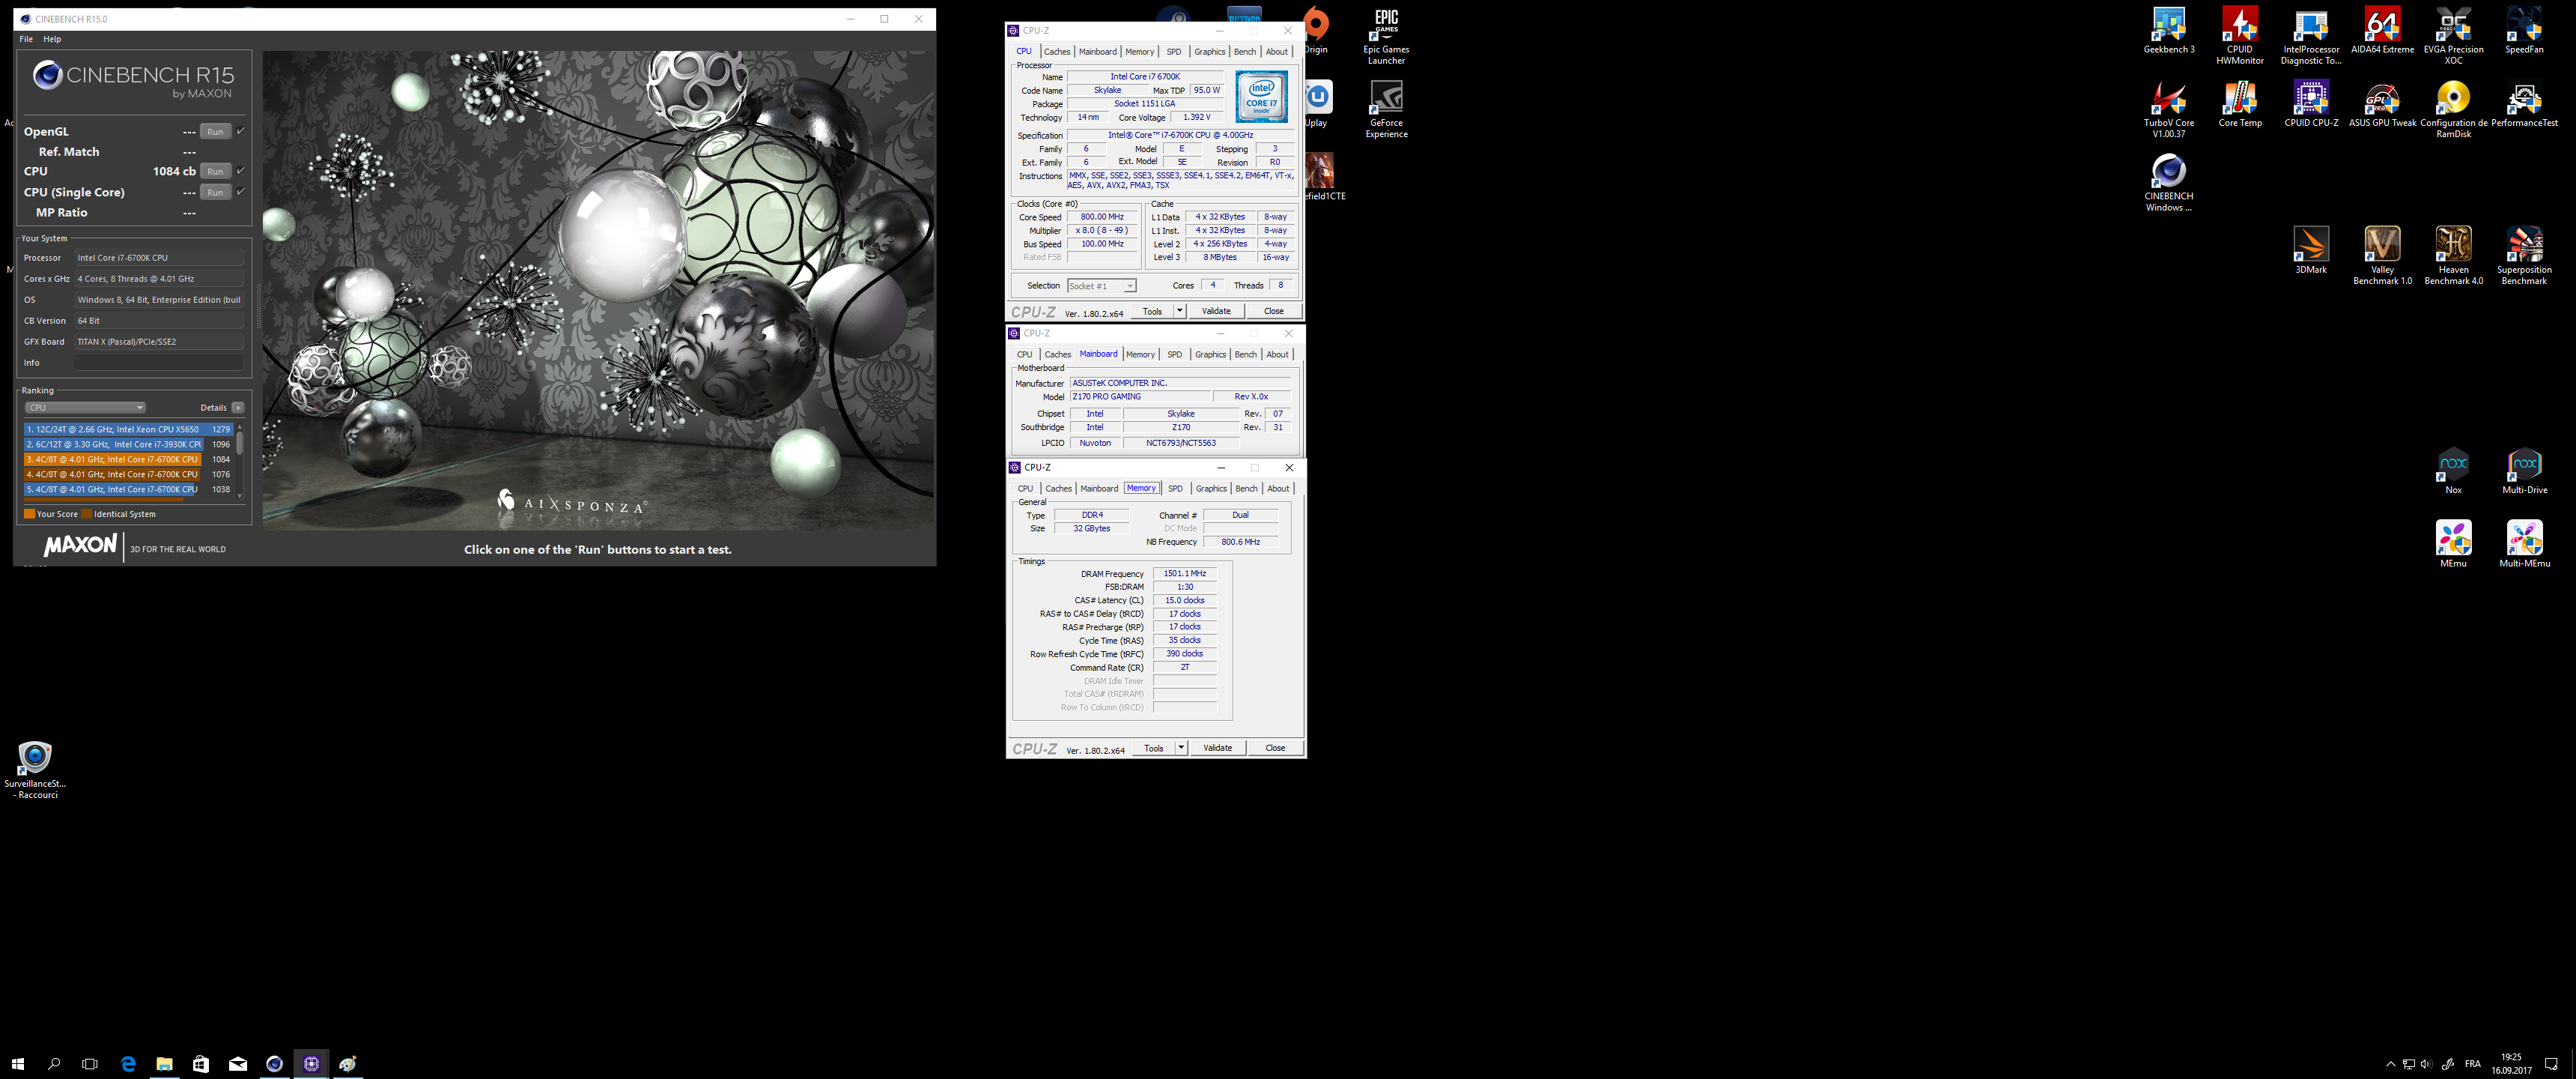The height and width of the screenshot is (1079, 2576).
Task: Select About tab in Memory CPU-Z window
Action: coord(1278,489)
